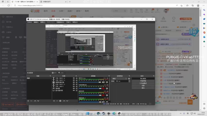207x116 pixels.
Task: Toggle visibility of 文本 (GDI+) 2 source
Action: 74,84
